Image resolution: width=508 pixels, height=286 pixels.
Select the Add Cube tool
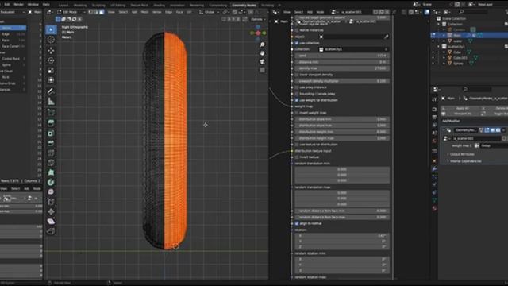point(51,112)
